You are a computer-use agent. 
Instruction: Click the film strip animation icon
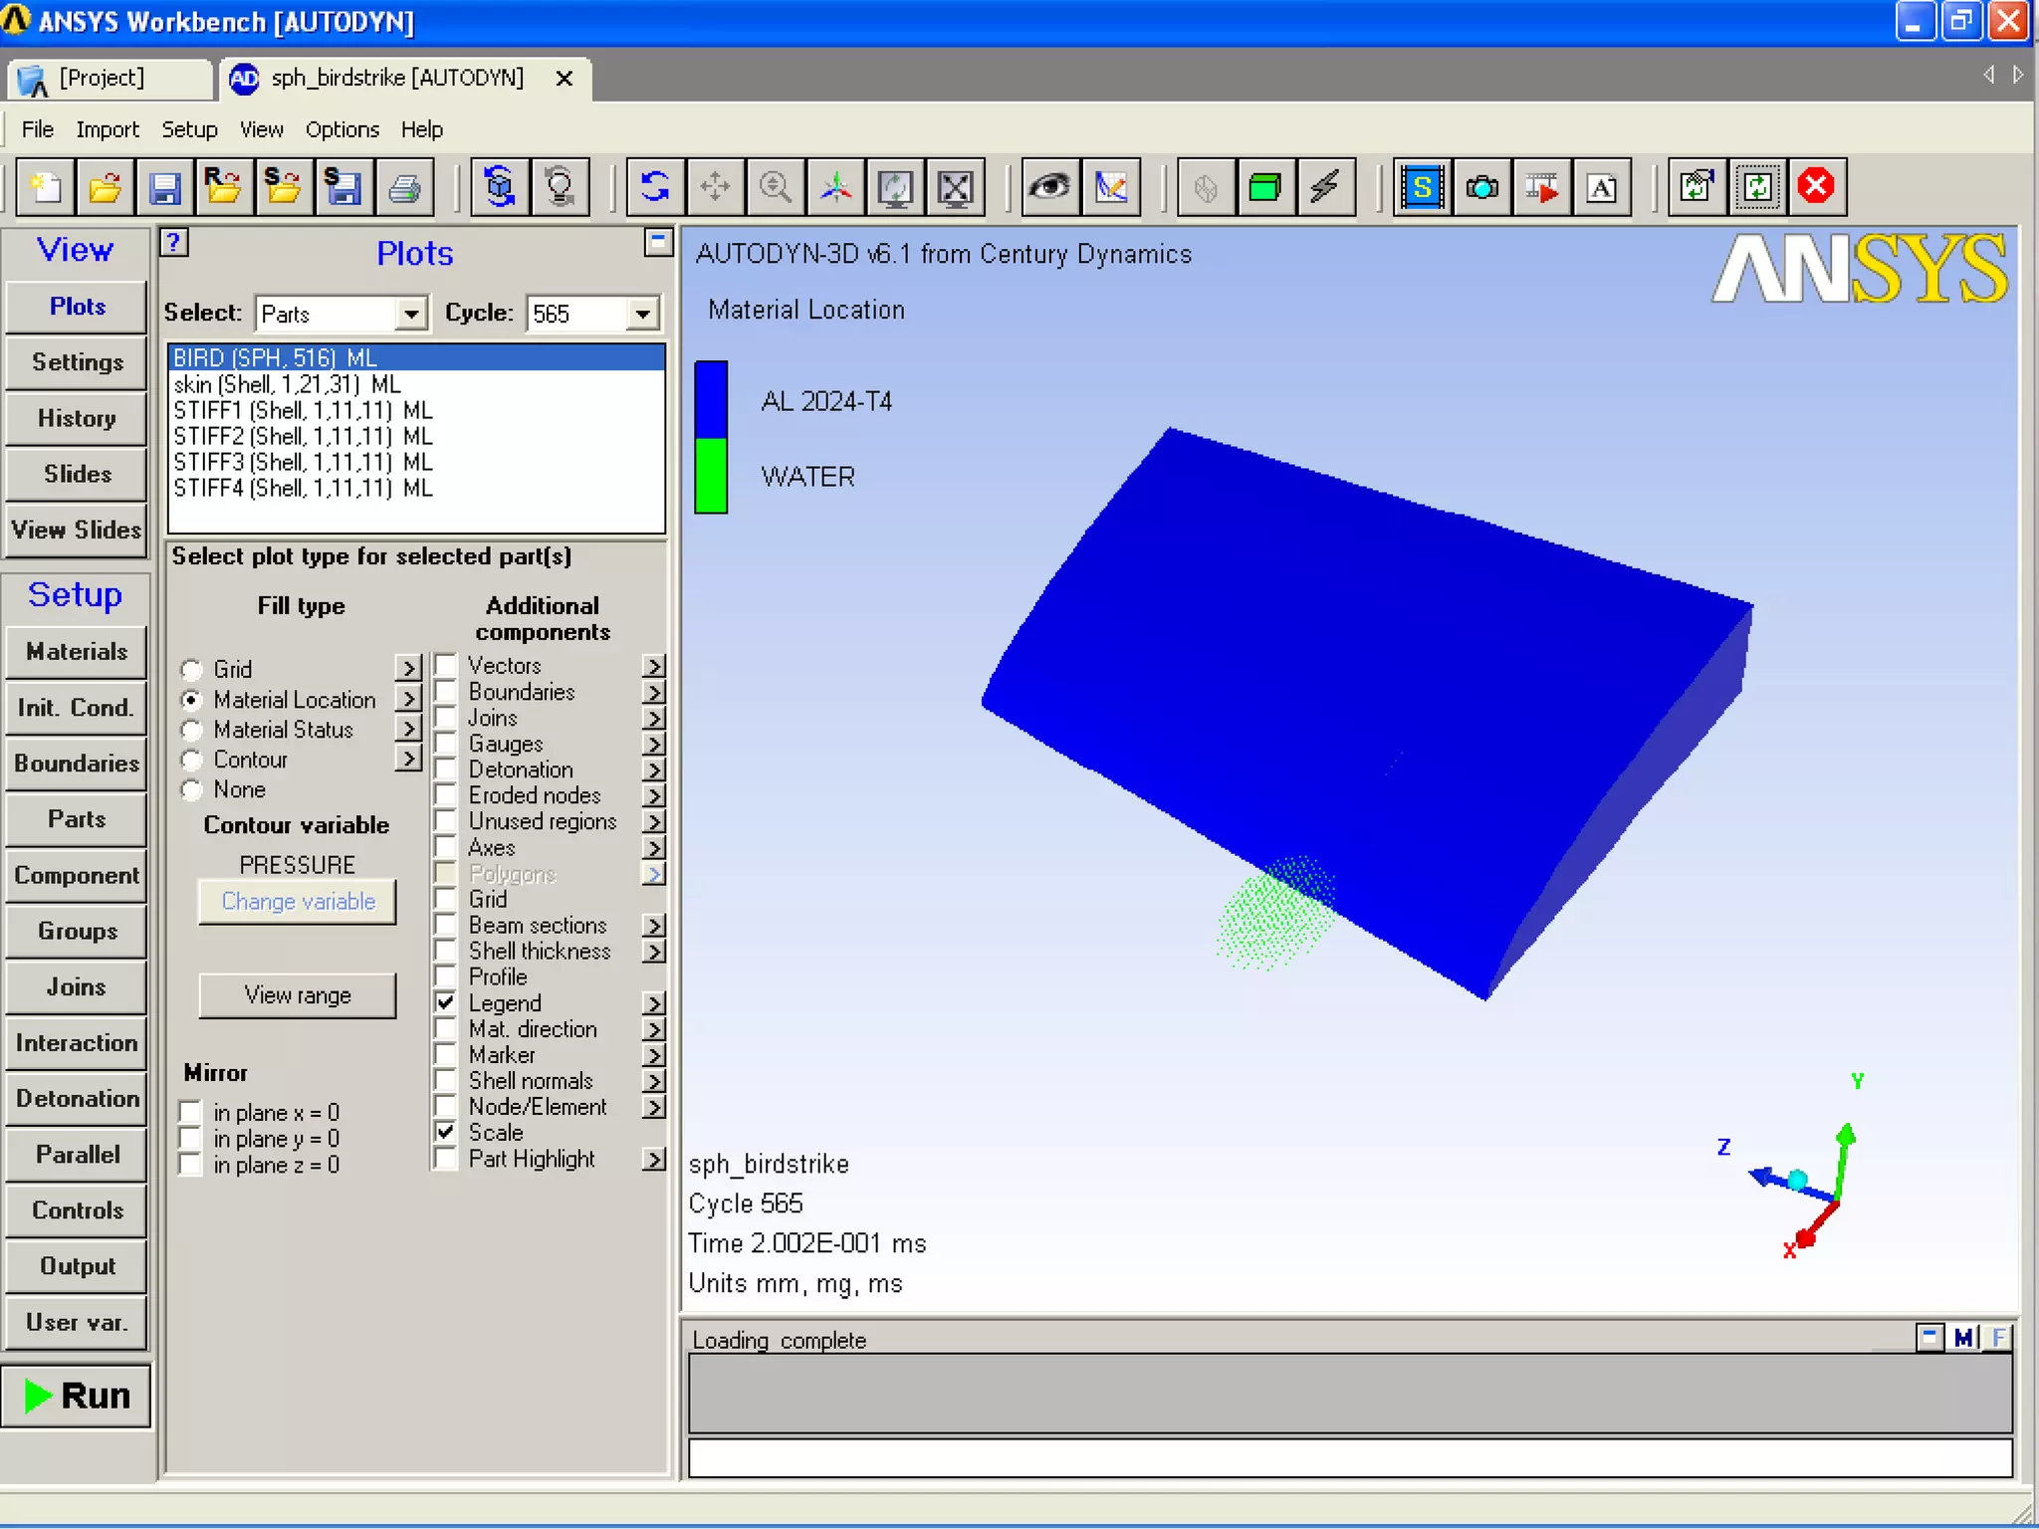tap(1541, 187)
